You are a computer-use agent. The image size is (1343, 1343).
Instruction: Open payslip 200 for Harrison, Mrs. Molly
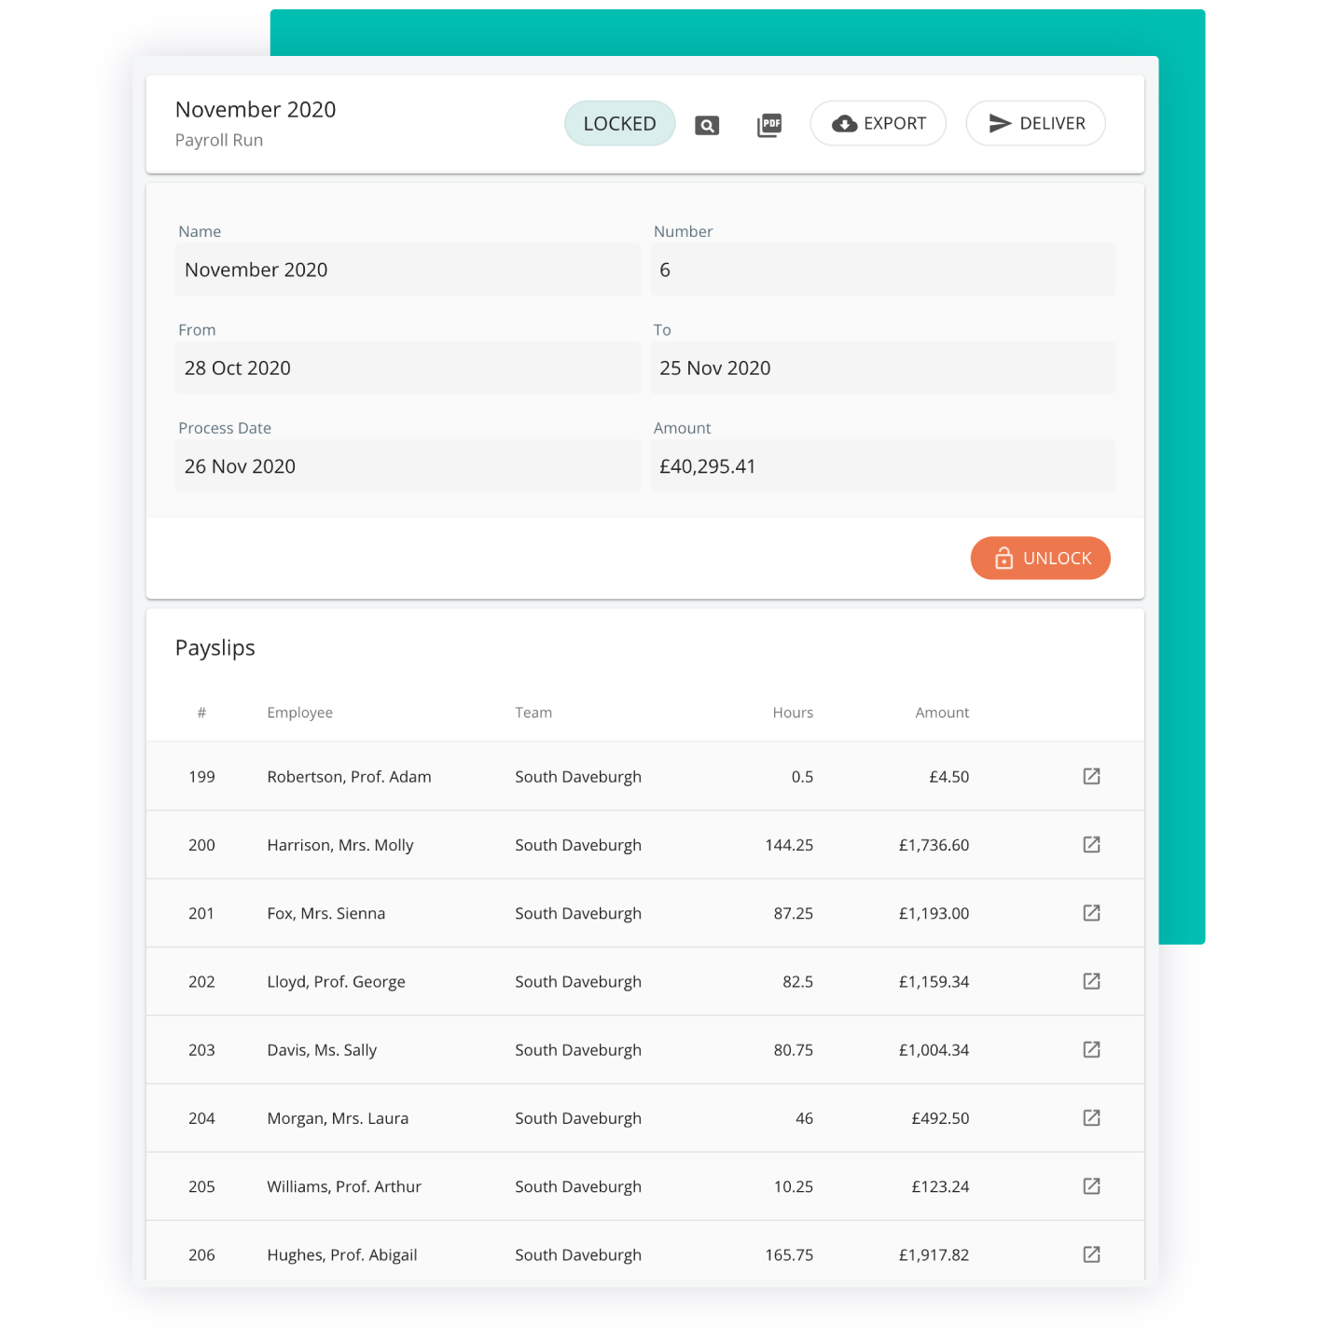[1091, 844]
